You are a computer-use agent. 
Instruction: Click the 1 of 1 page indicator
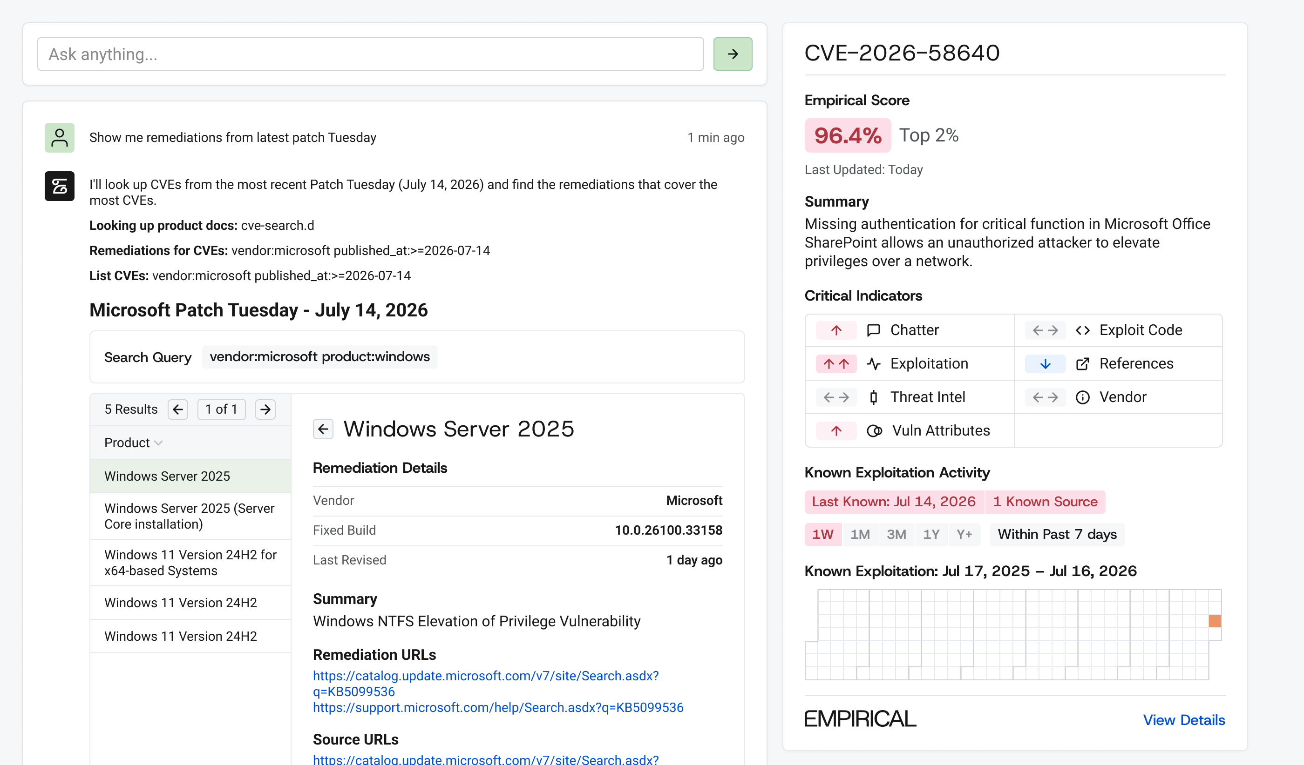[222, 409]
